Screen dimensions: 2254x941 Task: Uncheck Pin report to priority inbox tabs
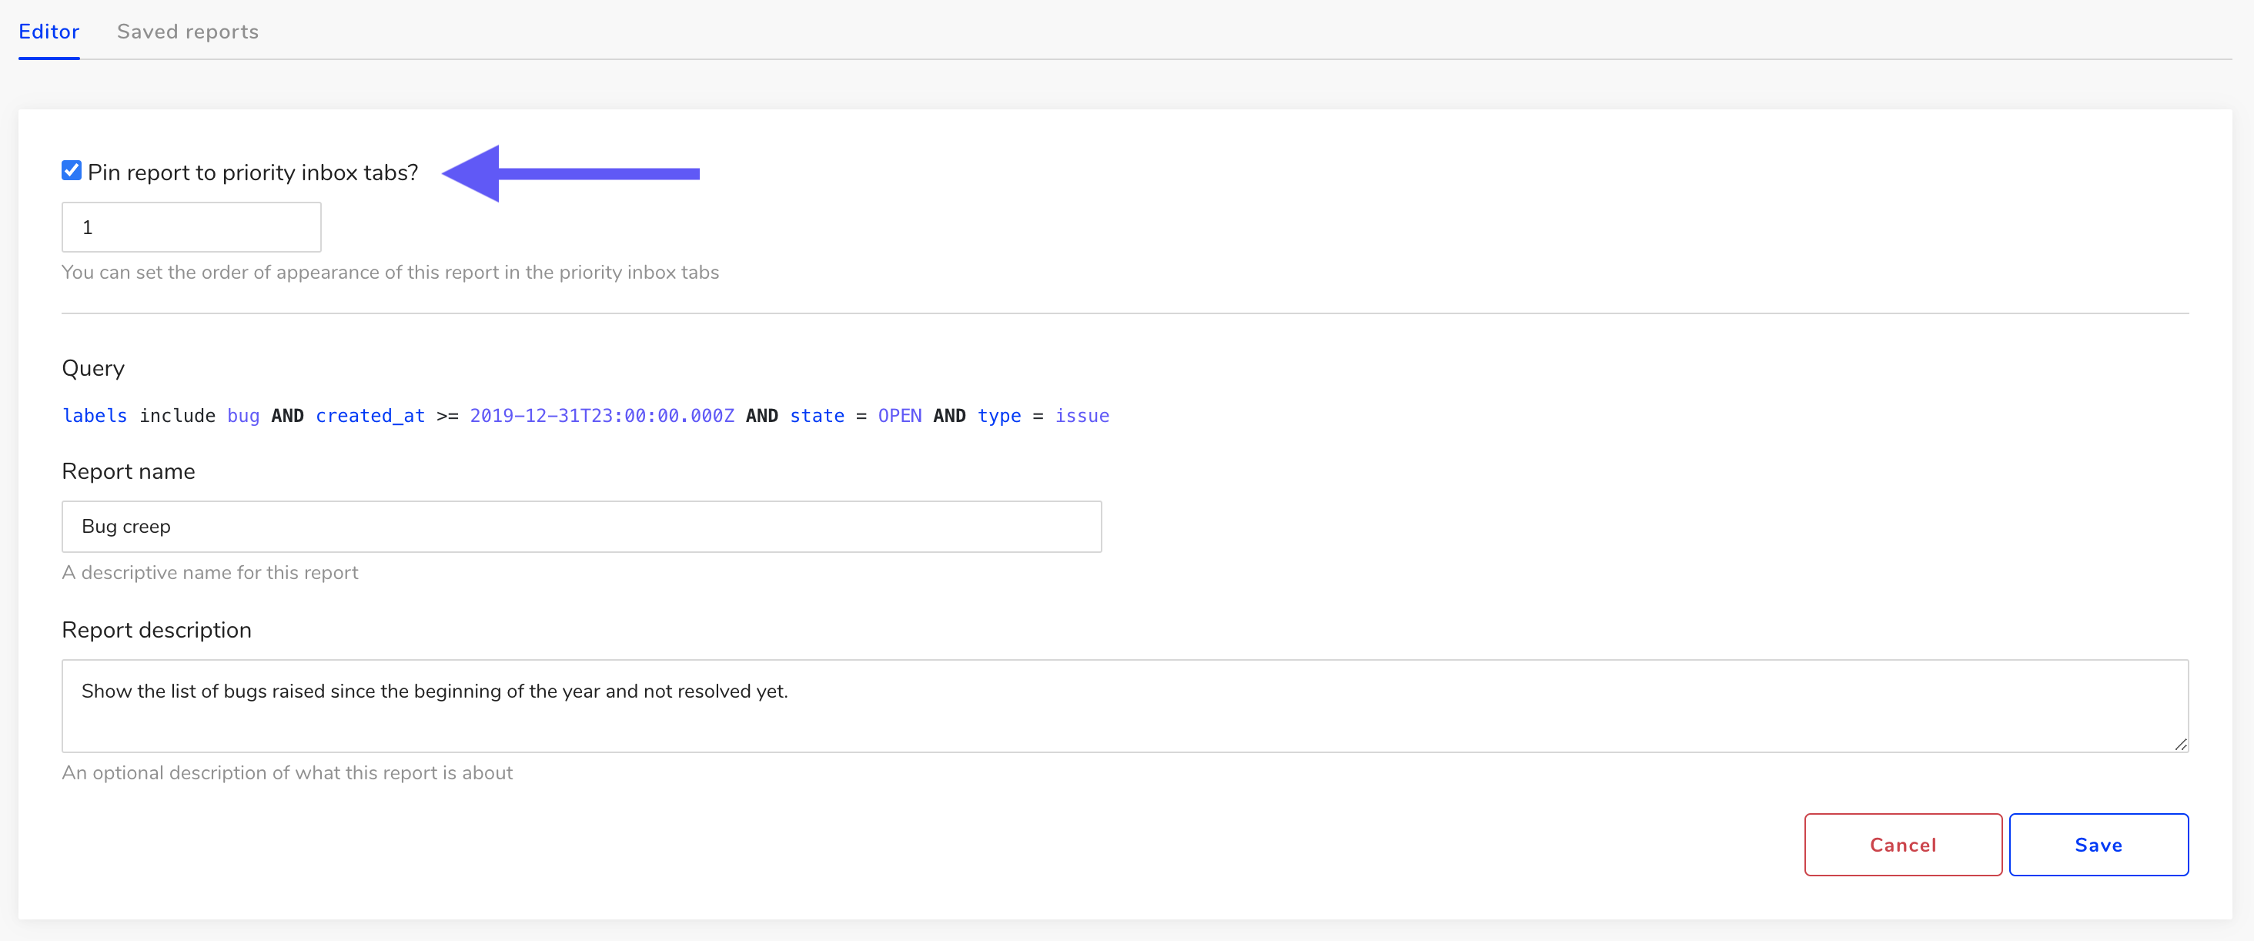(72, 171)
